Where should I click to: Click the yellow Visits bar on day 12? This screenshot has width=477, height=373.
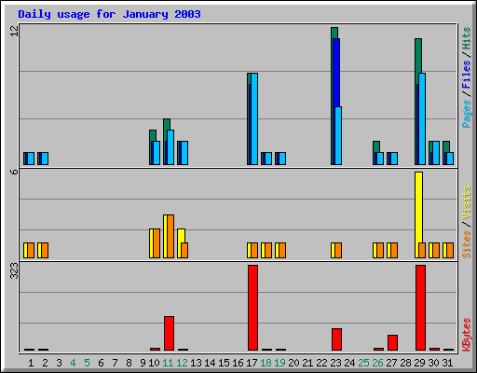pyautogui.click(x=181, y=236)
